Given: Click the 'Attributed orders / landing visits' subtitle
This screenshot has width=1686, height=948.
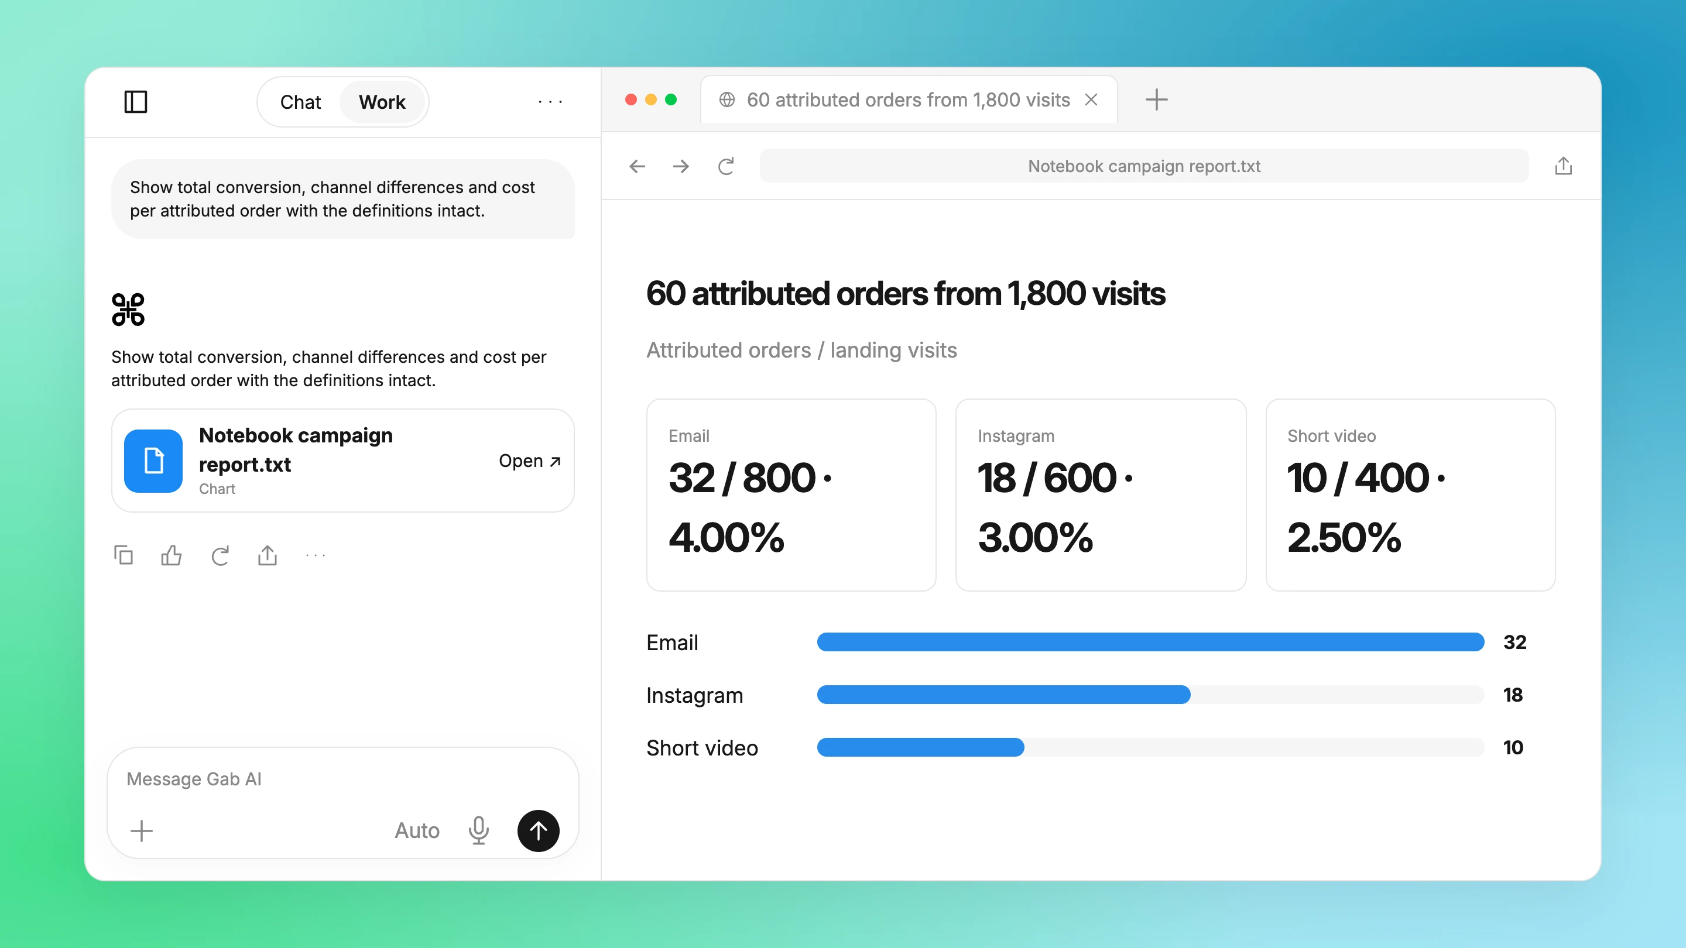Looking at the screenshot, I should click(x=801, y=350).
